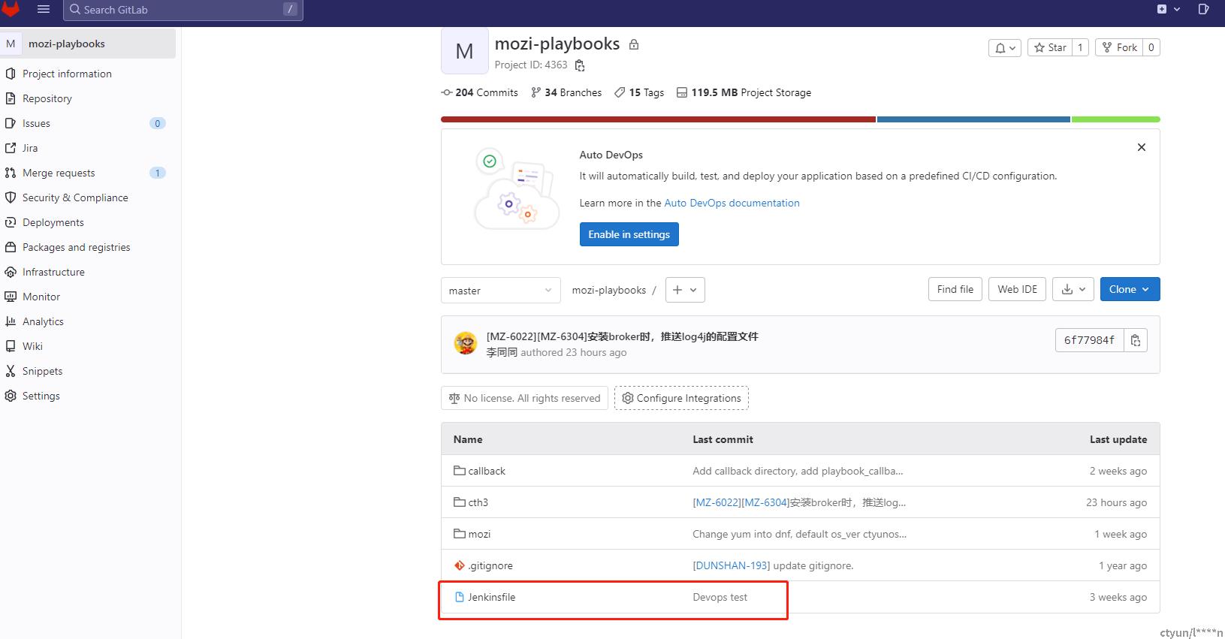
Task: Open Merge requests in sidebar
Action: 59,173
